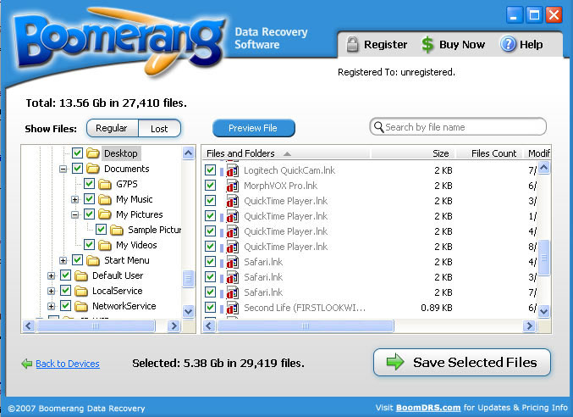Click the Documents folder icon
The image size is (573, 417).
click(x=93, y=169)
